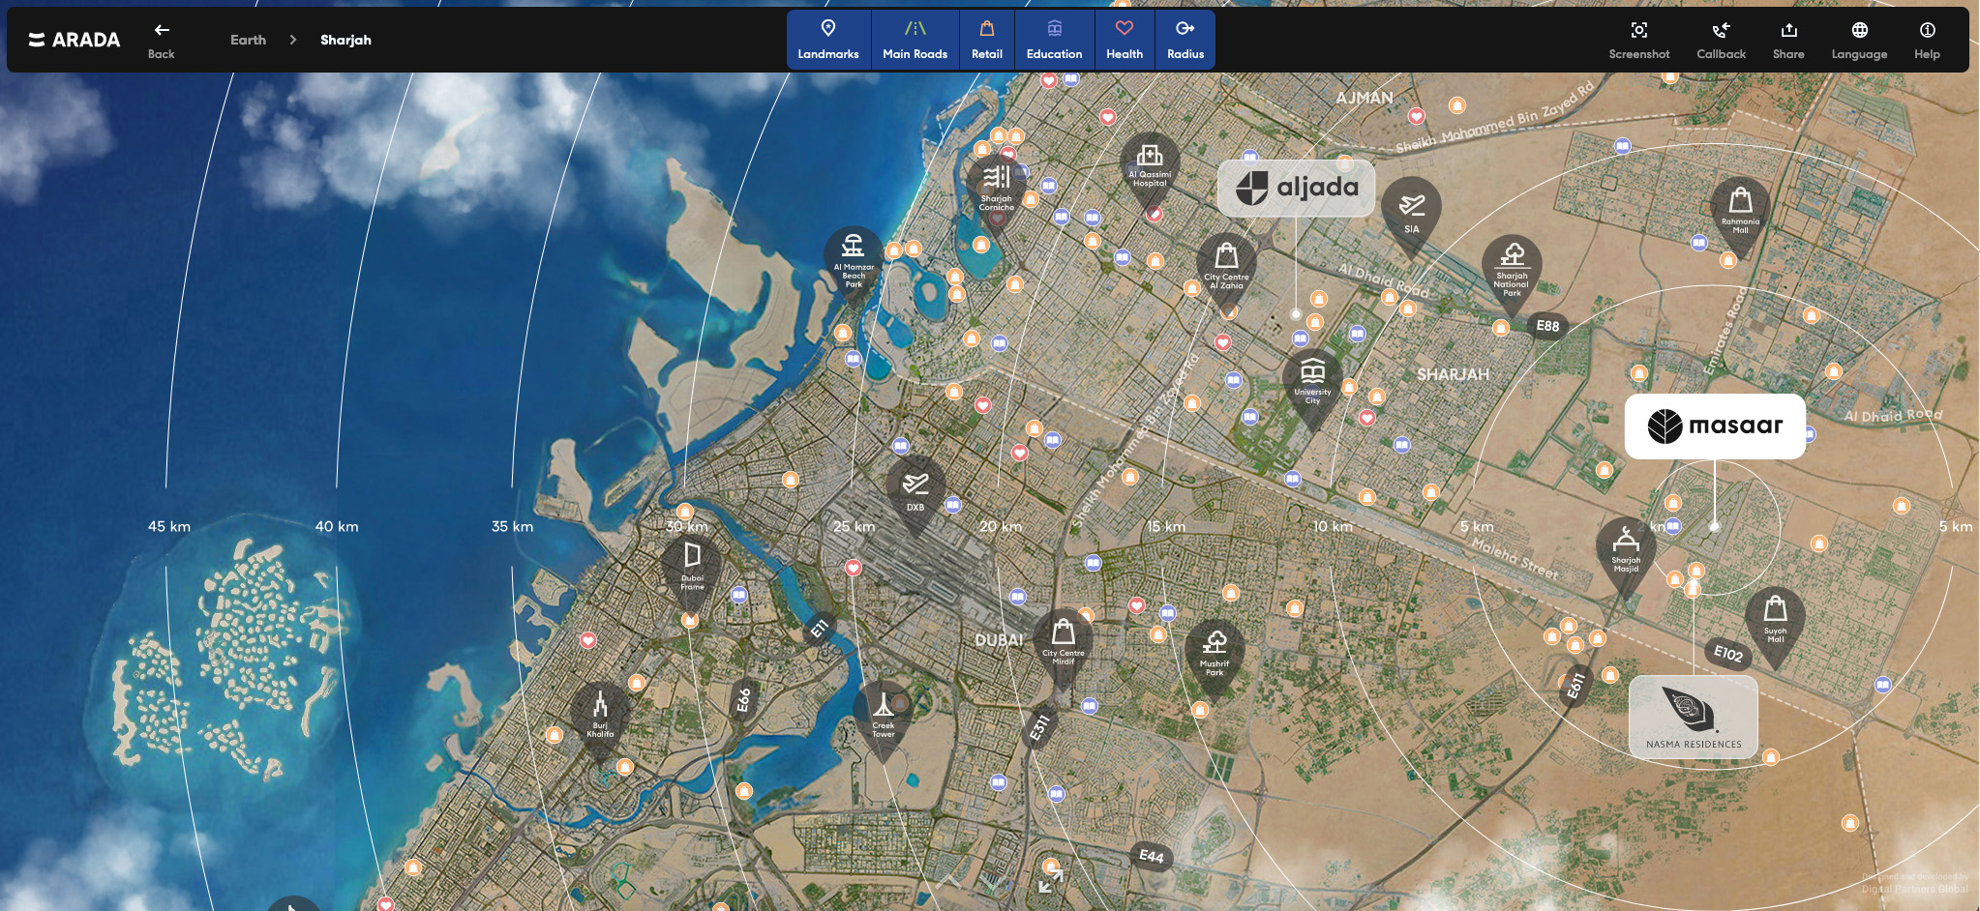Viewport: 1980px width, 911px height.
Task: Open the aljada project card
Action: coord(1296,188)
